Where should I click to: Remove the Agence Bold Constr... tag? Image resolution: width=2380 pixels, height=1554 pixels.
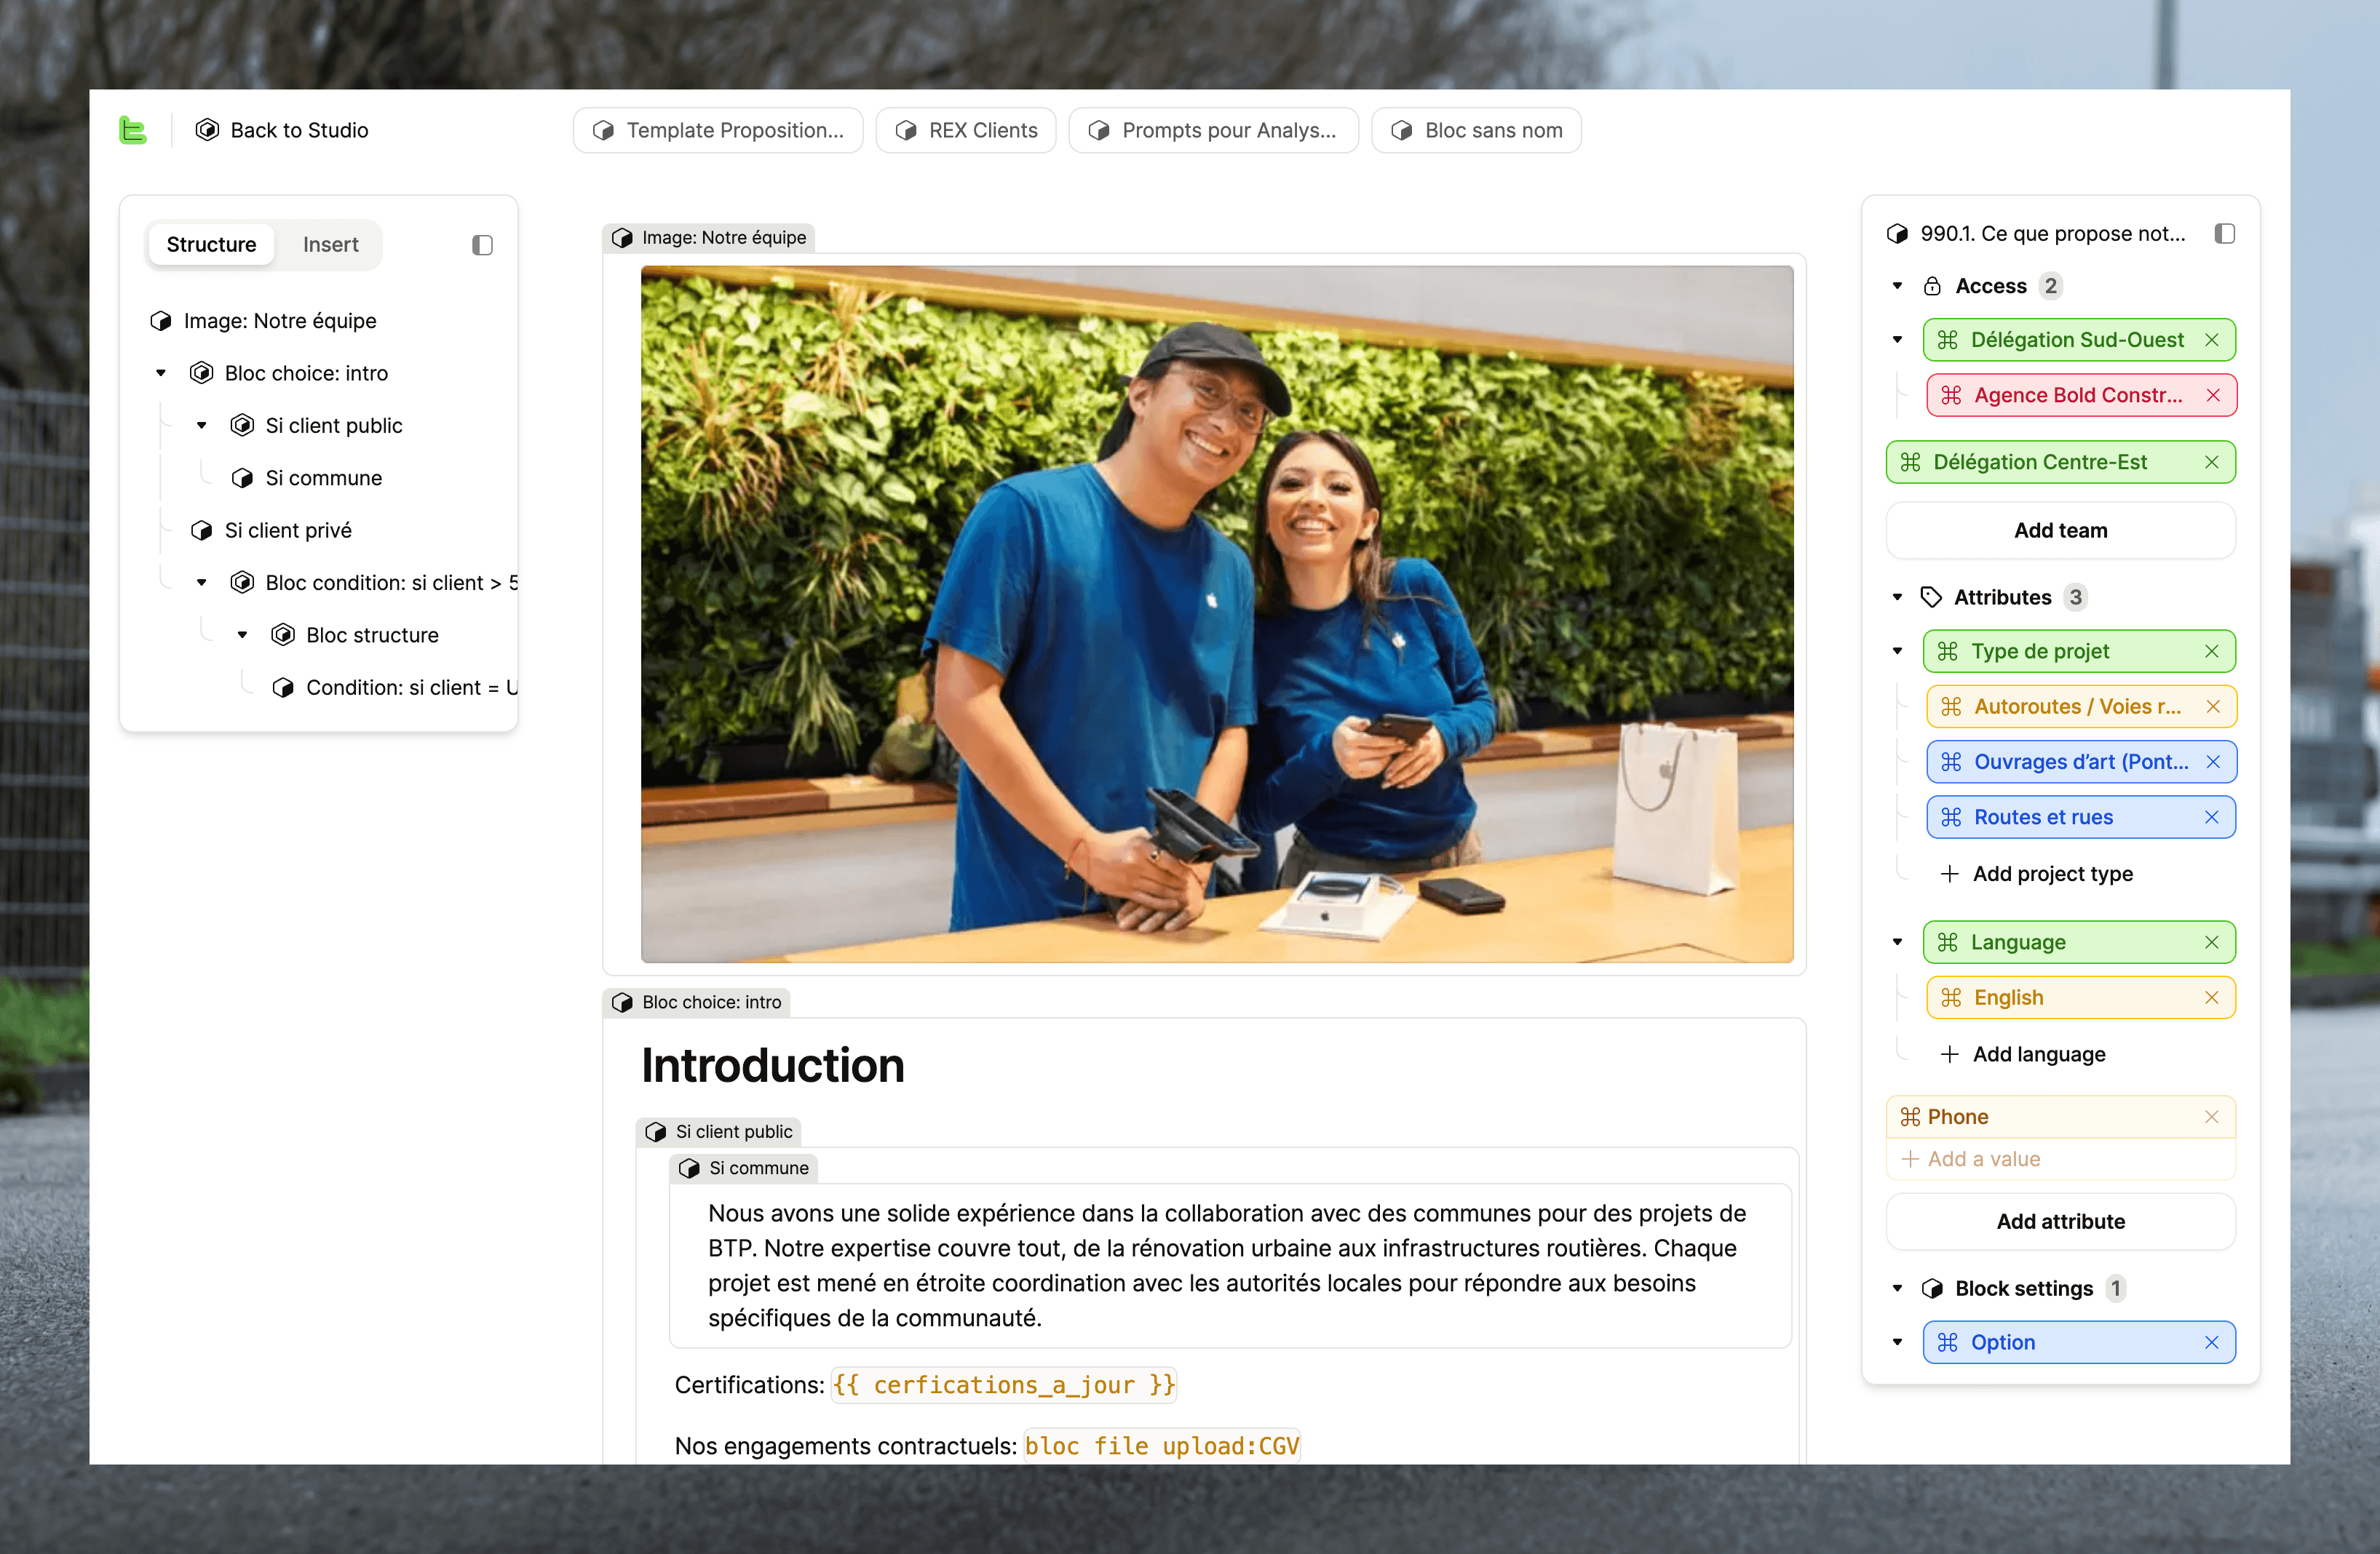click(x=2213, y=396)
